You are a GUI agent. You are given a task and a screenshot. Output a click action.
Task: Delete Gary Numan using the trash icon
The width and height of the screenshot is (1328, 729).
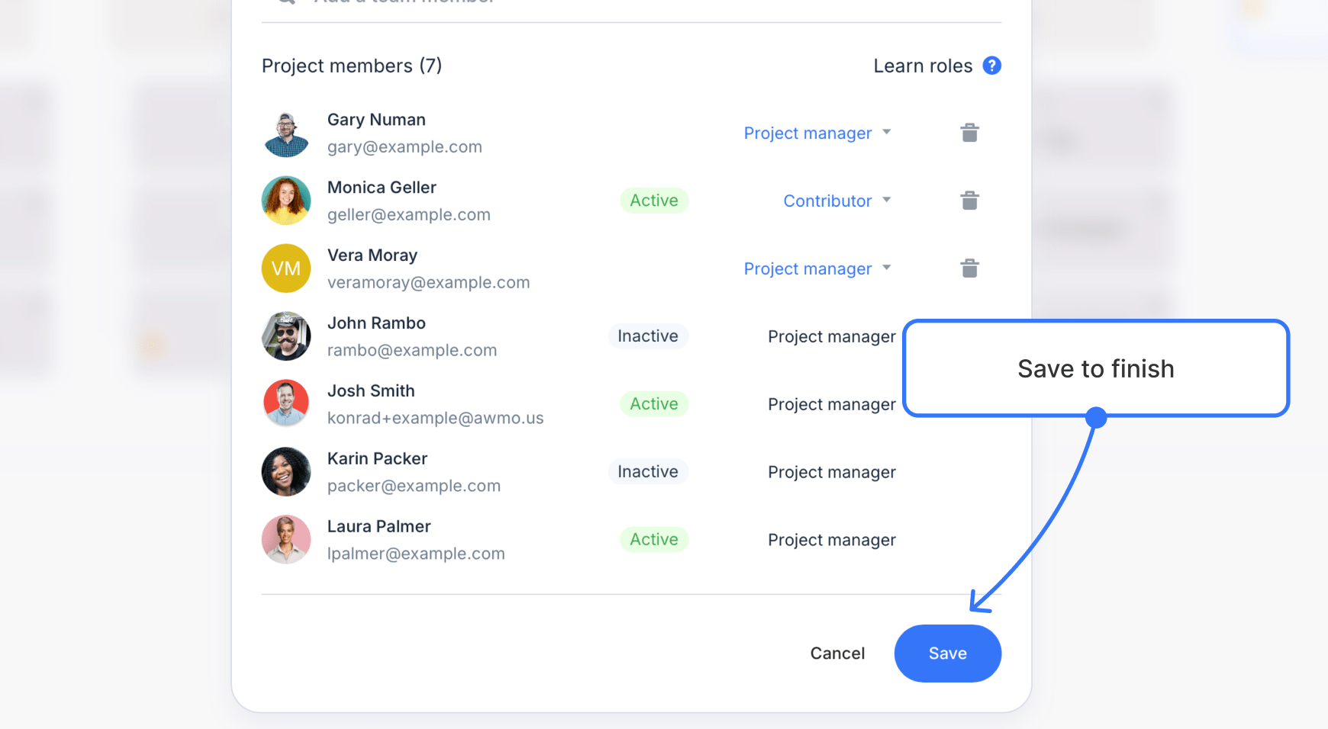pos(969,132)
